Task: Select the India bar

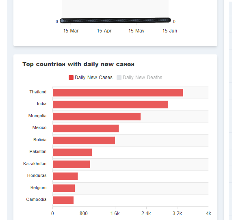Action: [x=111, y=105]
